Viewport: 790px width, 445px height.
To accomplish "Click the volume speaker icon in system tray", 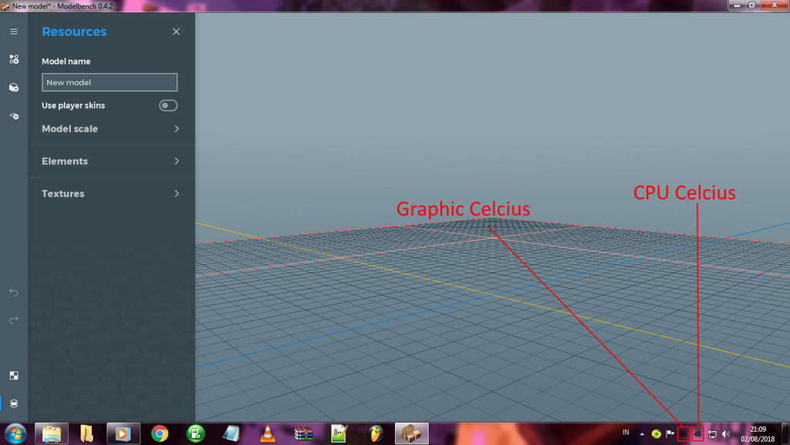I will tap(726, 434).
